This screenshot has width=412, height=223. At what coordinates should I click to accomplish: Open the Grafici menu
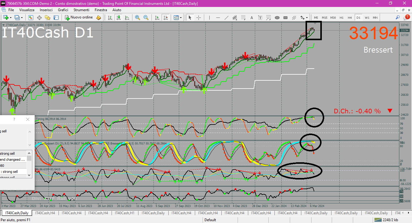pos(63,10)
